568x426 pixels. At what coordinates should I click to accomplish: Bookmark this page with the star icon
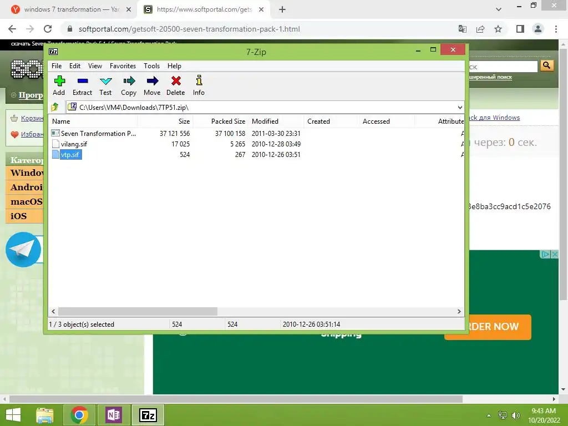point(498,29)
